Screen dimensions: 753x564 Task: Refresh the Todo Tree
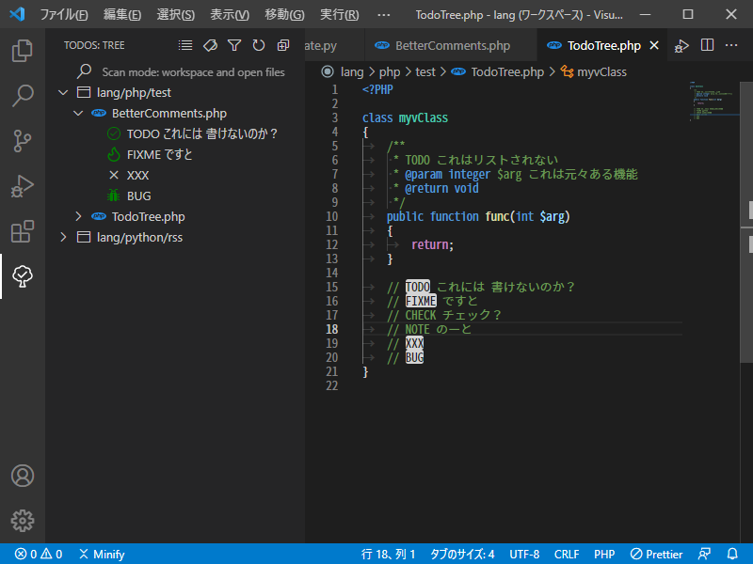[259, 45]
